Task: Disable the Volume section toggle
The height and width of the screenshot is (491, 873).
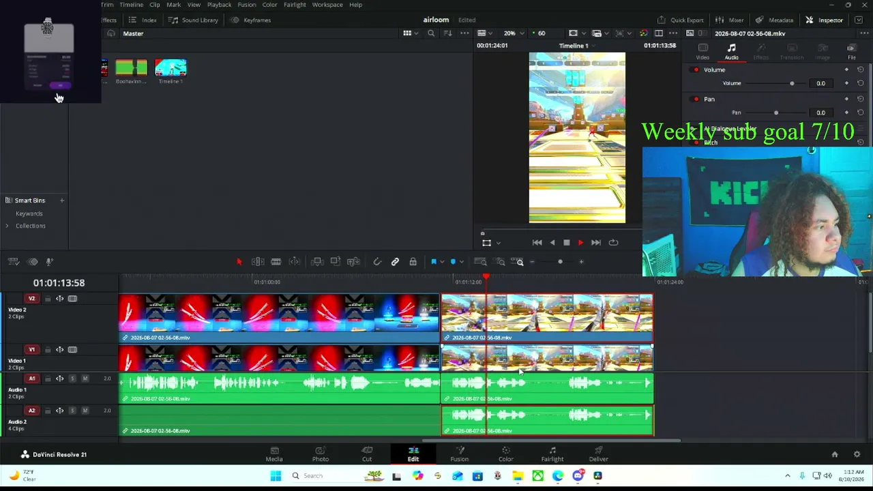Action: [696, 70]
